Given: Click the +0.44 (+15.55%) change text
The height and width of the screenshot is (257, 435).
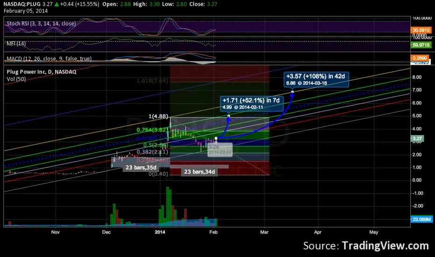Looking at the screenshot, I should click(x=80, y=4).
